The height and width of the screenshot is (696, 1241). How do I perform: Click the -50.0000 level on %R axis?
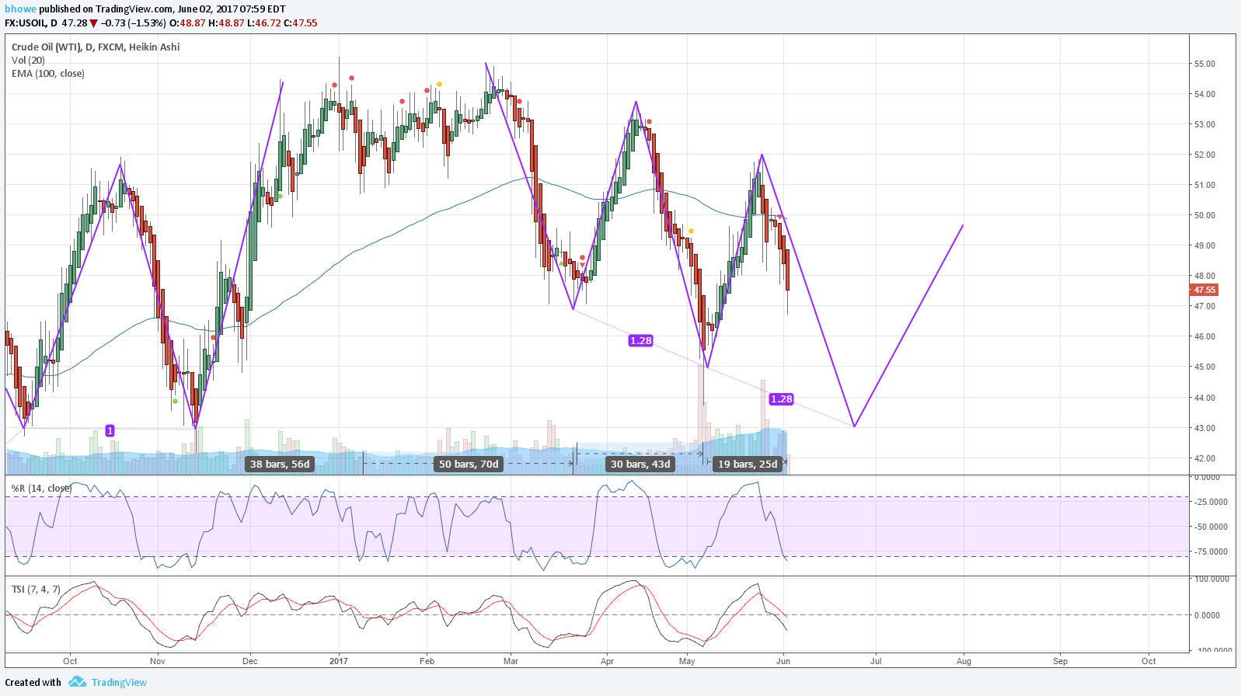click(1211, 527)
